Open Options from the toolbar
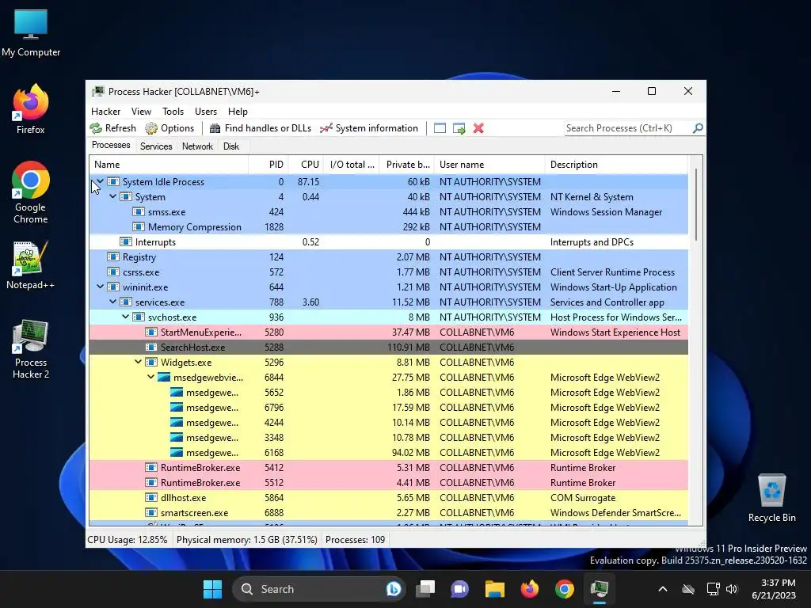Image resolution: width=811 pixels, height=608 pixels. pos(169,128)
